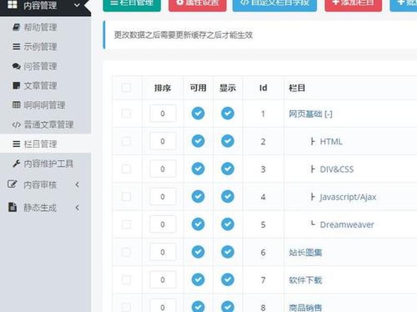The width and height of the screenshot is (417, 312).
Task: Click the note icon beside 文章管理
Action: [x=16, y=85]
